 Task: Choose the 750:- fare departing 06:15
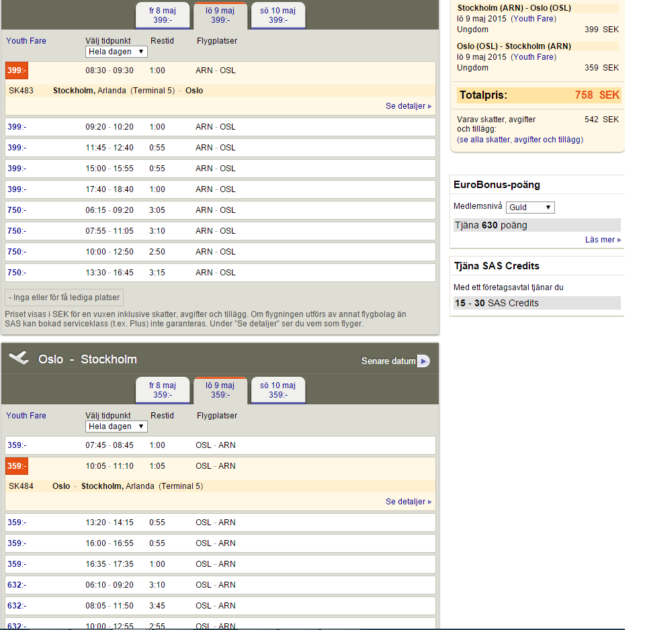(17, 210)
